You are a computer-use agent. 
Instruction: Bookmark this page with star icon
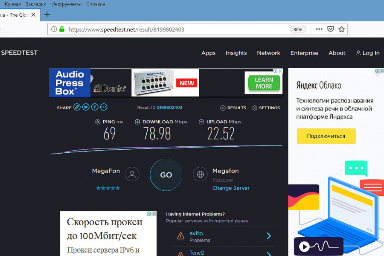click(x=342, y=29)
